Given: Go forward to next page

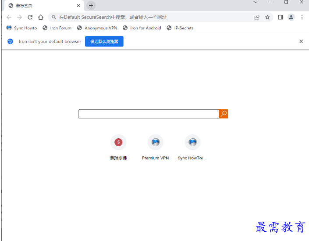Looking at the screenshot, I should pyautogui.click(x=20, y=18).
